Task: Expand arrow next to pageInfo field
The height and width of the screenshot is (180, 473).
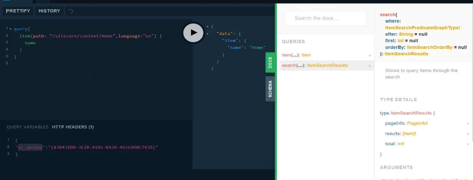Action: click(x=468, y=123)
